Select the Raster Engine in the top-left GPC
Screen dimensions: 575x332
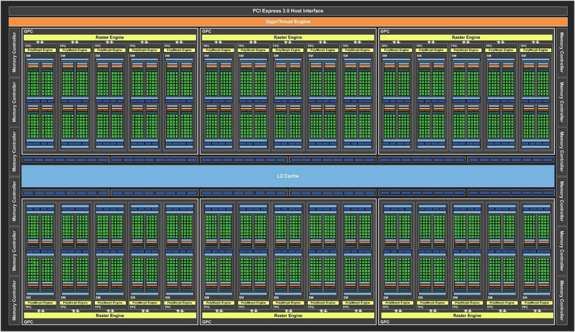coord(109,37)
